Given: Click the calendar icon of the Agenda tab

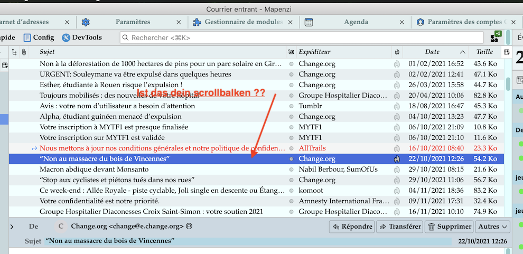Looking at the screenshot, I should click(x=309, y=22).
